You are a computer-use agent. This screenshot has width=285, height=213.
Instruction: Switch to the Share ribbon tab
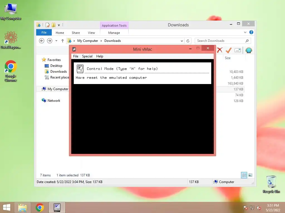(76, 33)
